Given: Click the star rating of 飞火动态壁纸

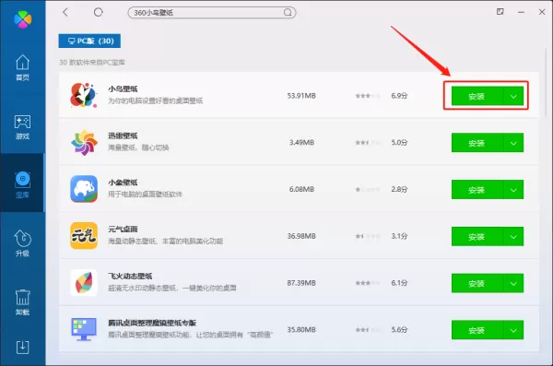Looking at the screenshot, I should [x=368, y=283].
